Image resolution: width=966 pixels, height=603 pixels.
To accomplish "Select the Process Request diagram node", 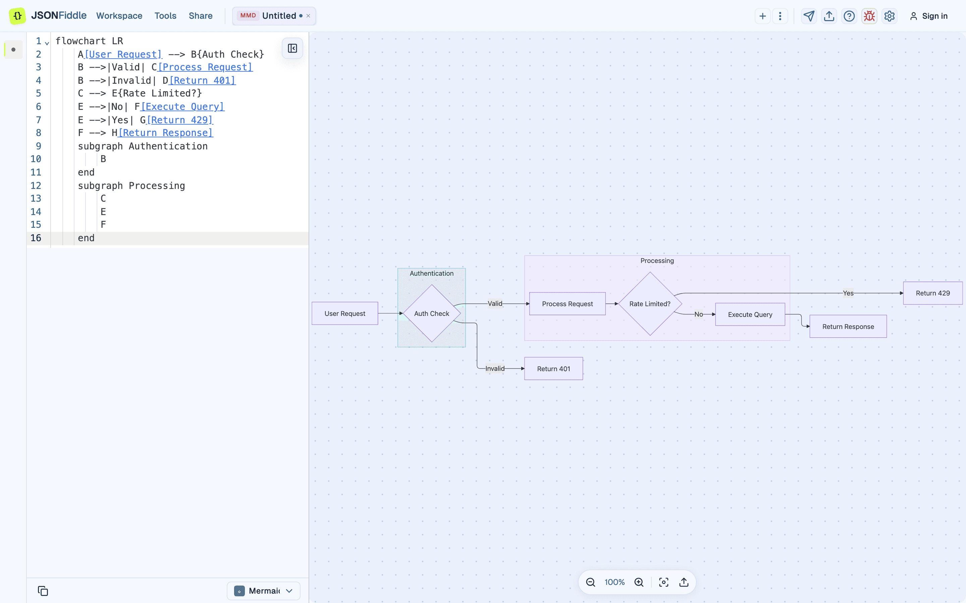I will 567,304.
